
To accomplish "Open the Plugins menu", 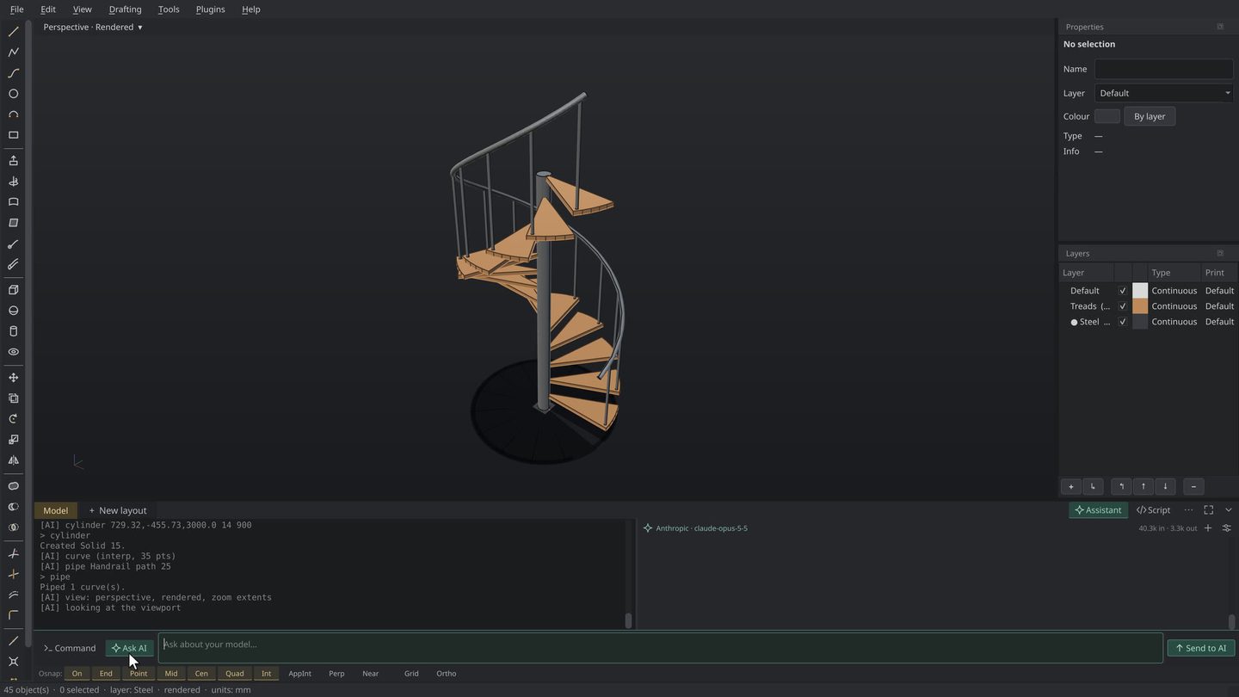I will pos(210,9).
